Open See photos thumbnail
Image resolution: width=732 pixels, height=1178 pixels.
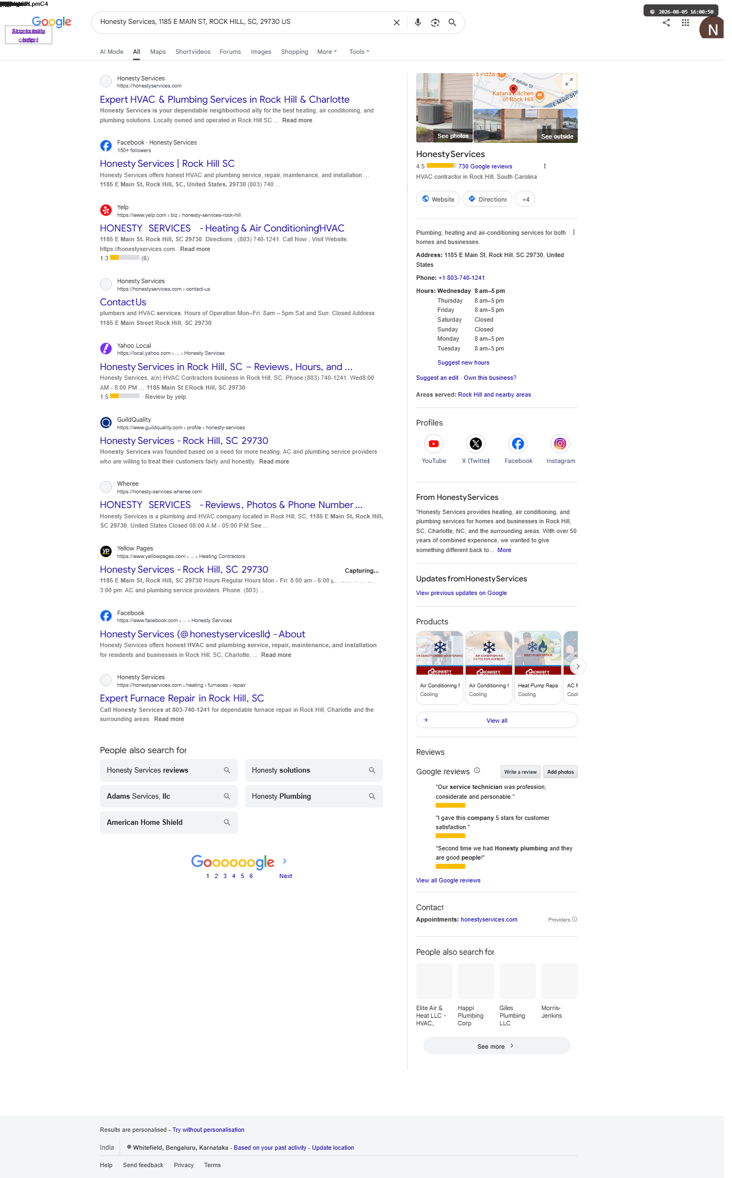(x=444, y=108)
